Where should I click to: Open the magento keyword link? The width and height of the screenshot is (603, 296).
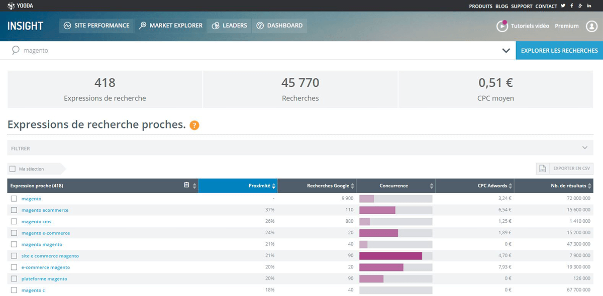pos(31,199)
